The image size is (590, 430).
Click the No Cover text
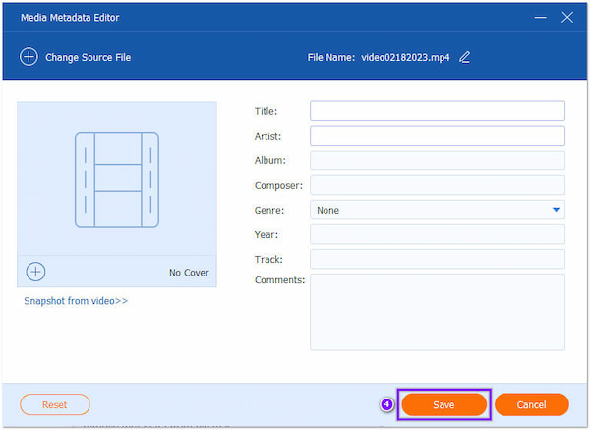(x=189, y=273)
